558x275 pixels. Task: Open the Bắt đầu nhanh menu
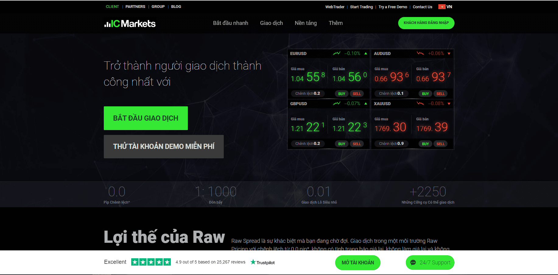click(230, 23)
